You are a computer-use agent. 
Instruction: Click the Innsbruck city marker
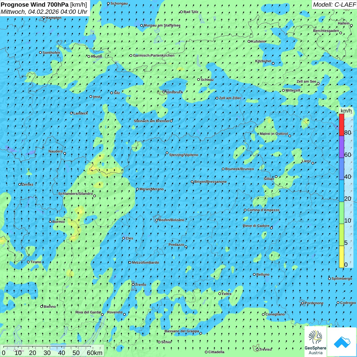point(164,92)
